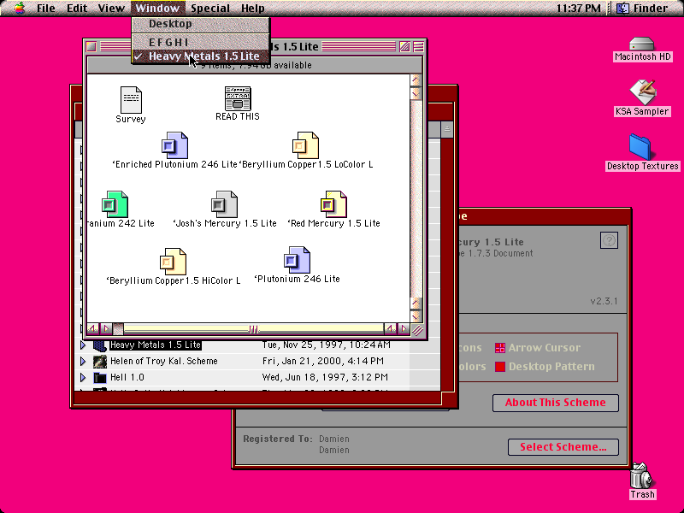Select the KSA Sampler desktop icon
The height and width of the screenshot is (513, 684).
point(642,92)
